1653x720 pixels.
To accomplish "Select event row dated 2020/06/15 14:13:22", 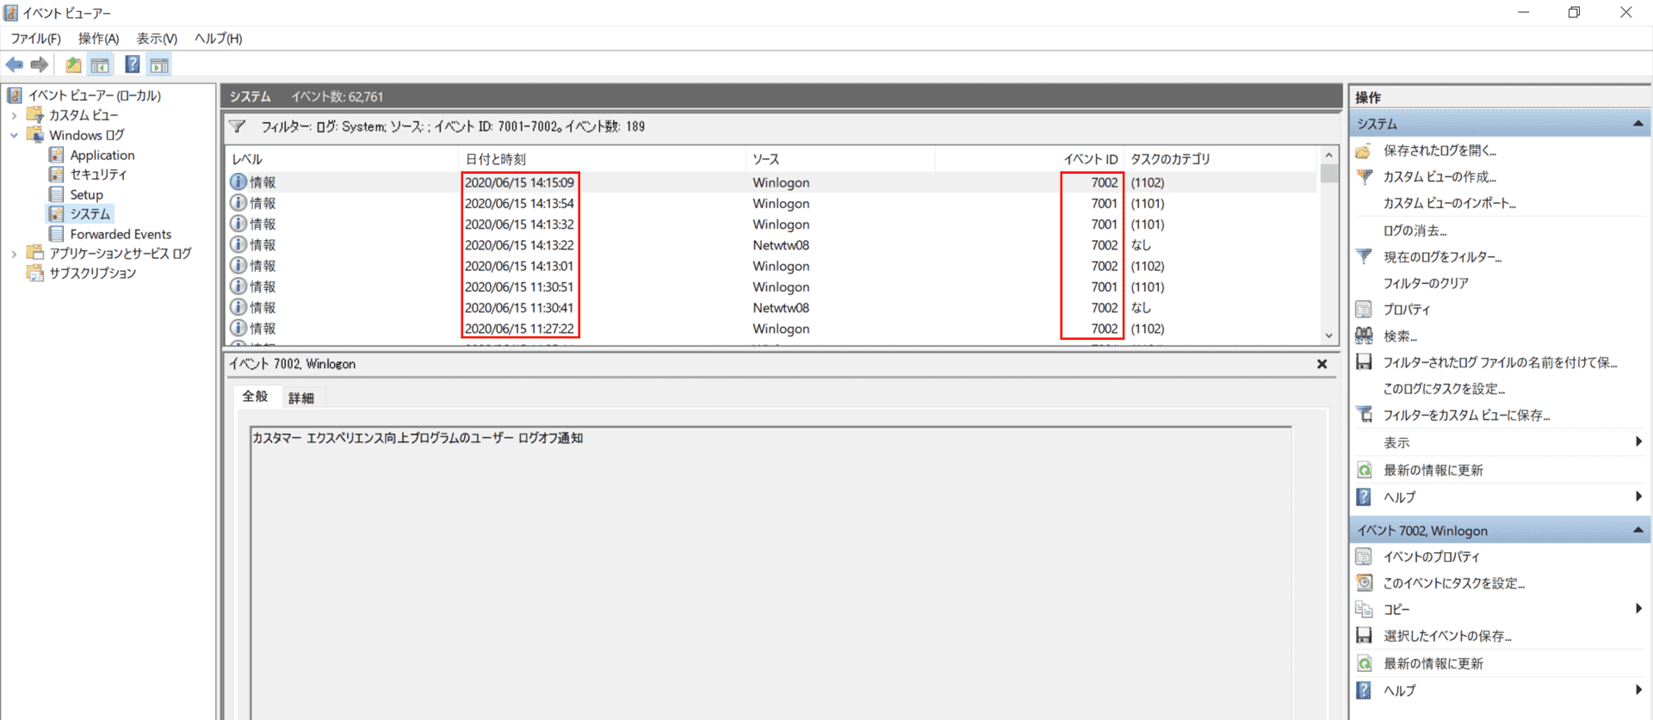I will [771, 245].
